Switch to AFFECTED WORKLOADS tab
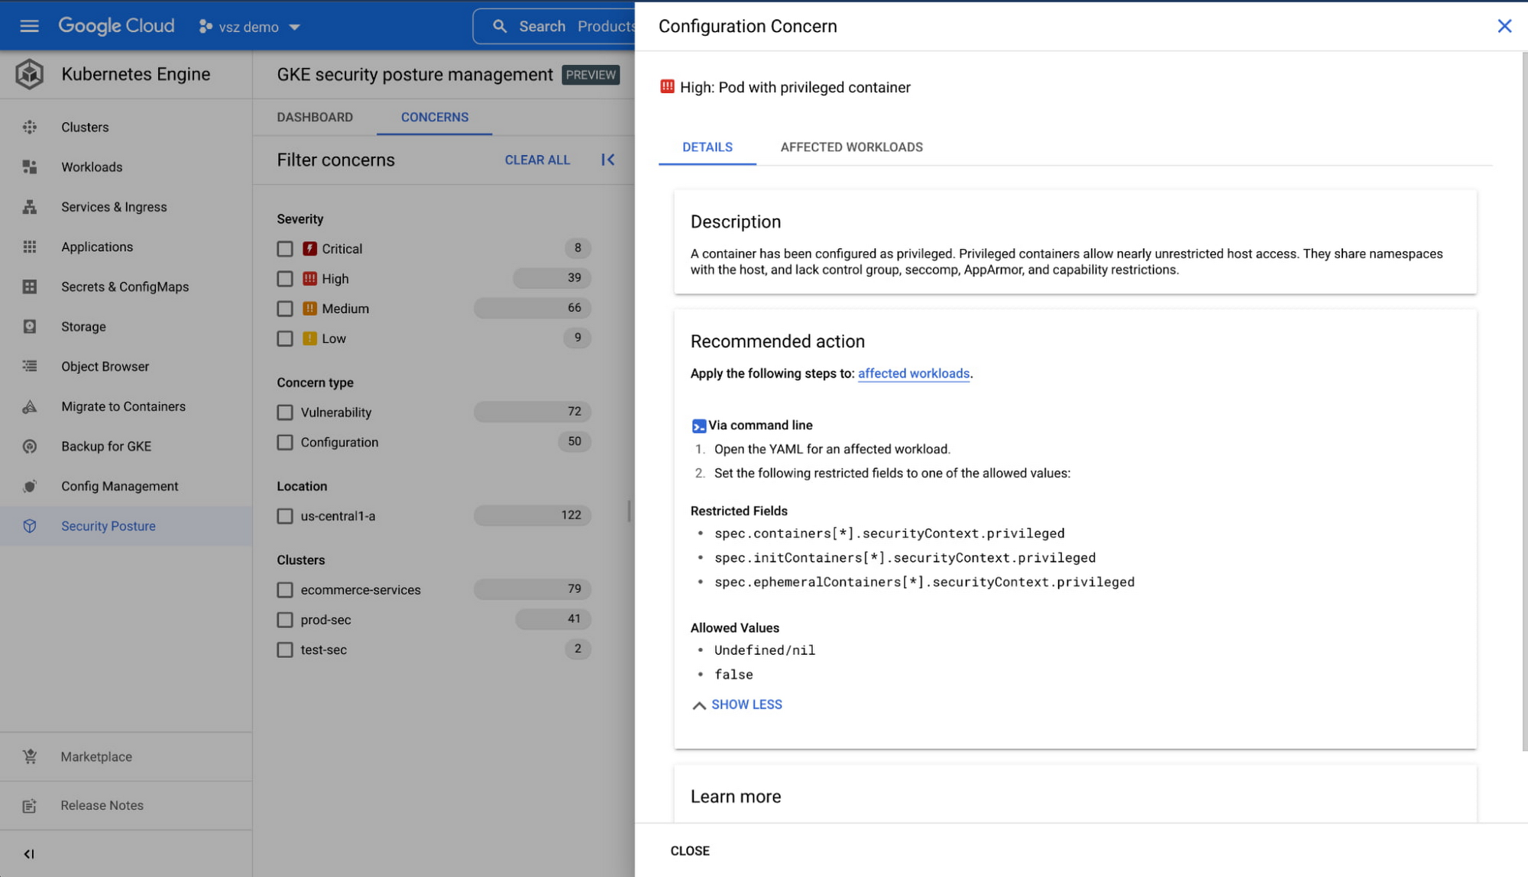The width and height of the screenshot is (1528, 877). [x=851, y=147]
